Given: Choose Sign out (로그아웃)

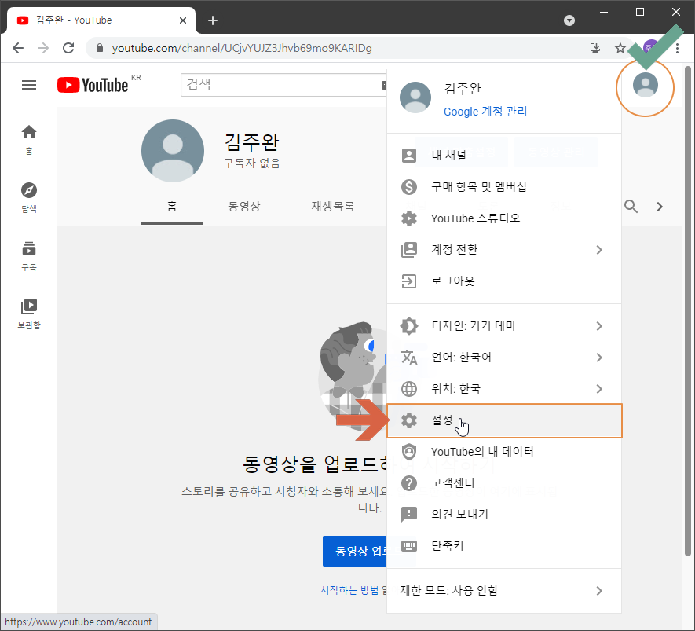Looking at the screenshot, I should (504, 281).
